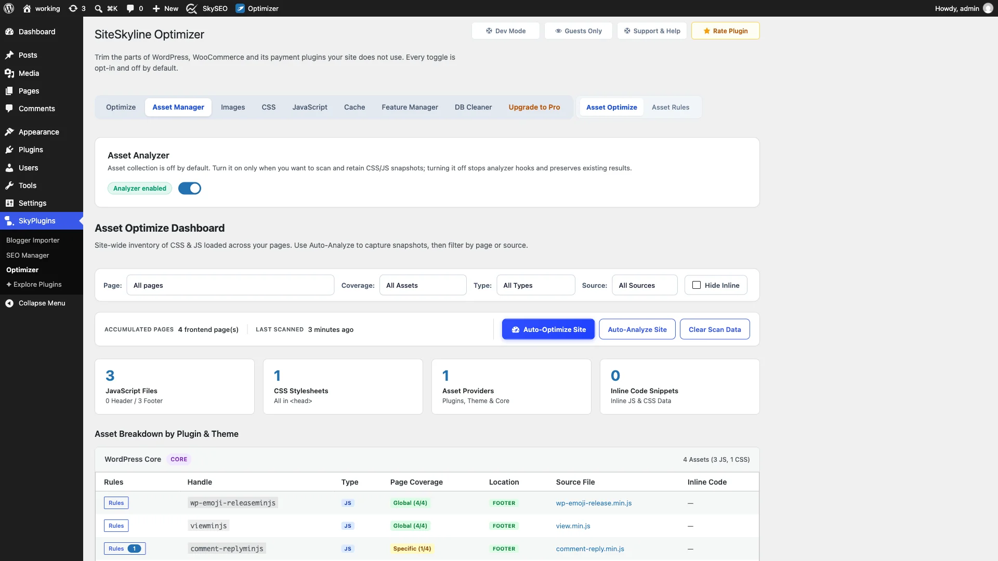This screenshot has height=561, width=998.
Task: Open Rules for viewminjs row
Action: pos(116,526)
